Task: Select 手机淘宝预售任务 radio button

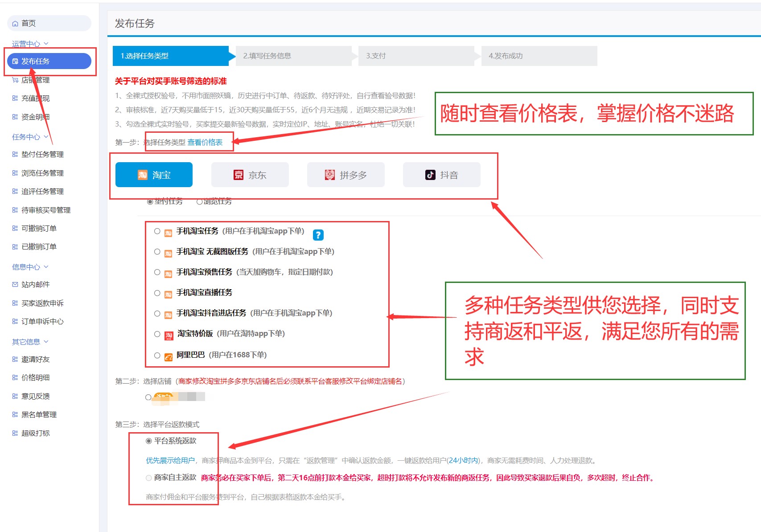Action: tap(157, 272)
